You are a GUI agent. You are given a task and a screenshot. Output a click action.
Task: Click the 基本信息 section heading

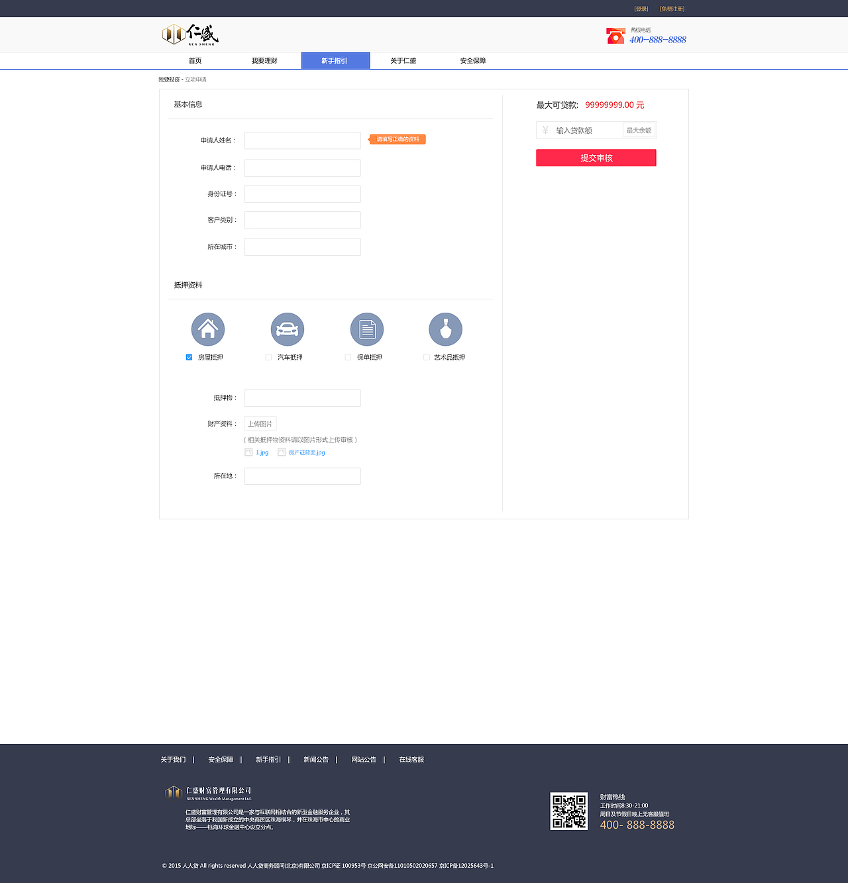pos(188,105)
